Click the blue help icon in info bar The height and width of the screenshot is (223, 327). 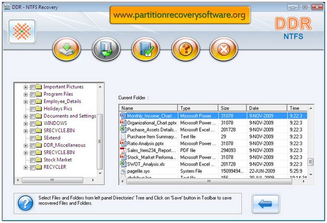(25, 203)
